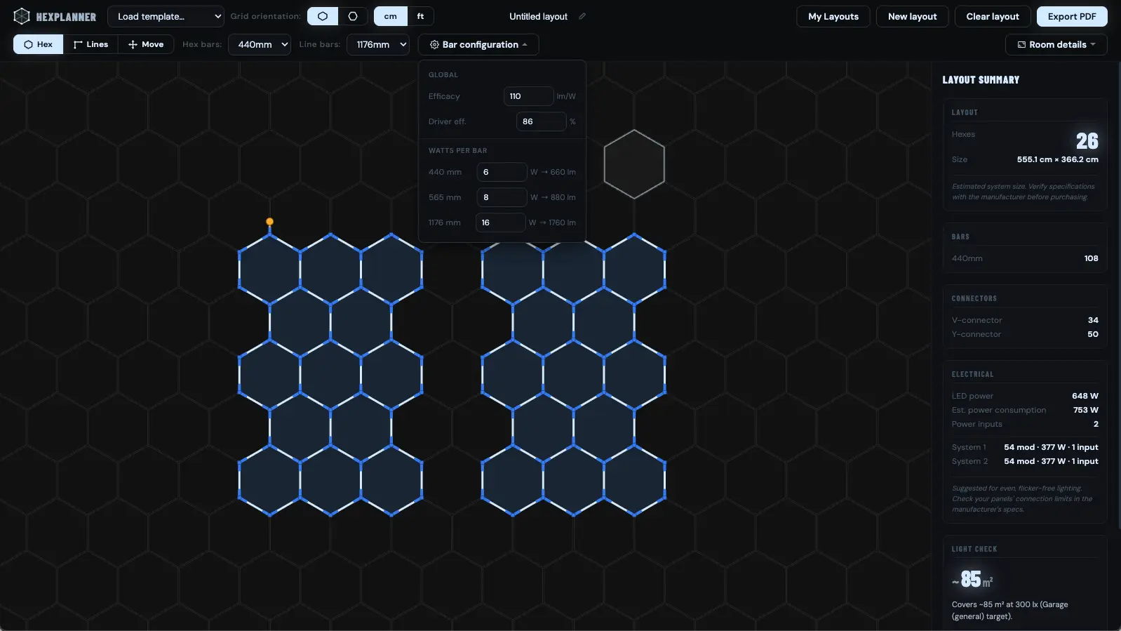1121x631 pixels.
Task: Click the V-connector count 34
Action: [x=1093, y=320]
